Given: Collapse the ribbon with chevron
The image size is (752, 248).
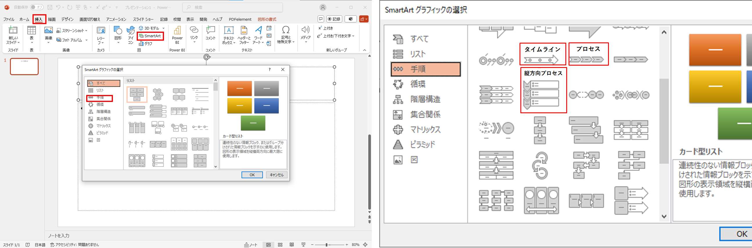Looking at the screenshot, I should 365,50.
